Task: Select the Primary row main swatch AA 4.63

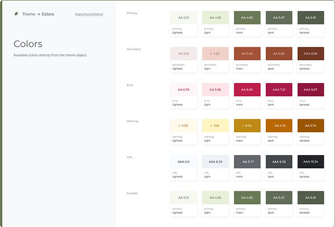Action: coord(247,18)
